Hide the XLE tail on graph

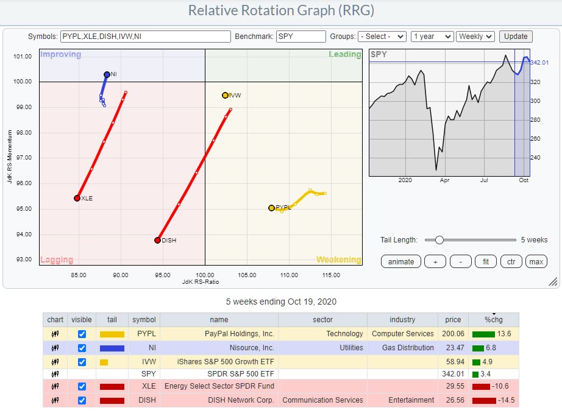[82, 387]
